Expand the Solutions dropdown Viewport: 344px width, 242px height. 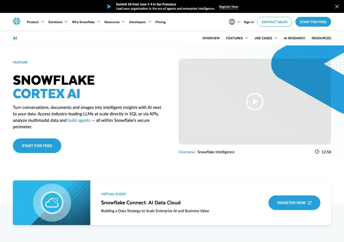[x=58, y=22]
